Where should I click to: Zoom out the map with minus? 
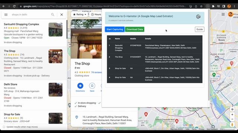pos(232,119)
